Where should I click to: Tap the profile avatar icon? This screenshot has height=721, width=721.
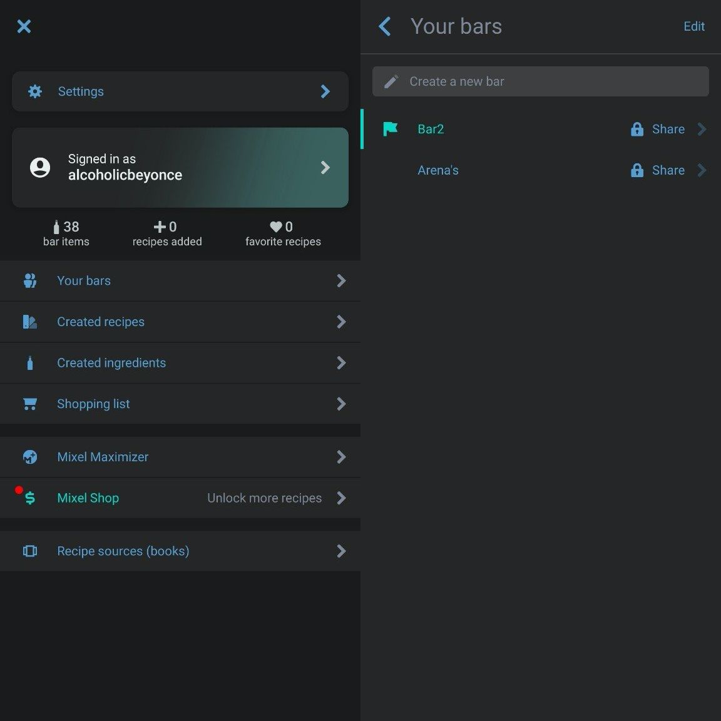(x=40, y=167)
